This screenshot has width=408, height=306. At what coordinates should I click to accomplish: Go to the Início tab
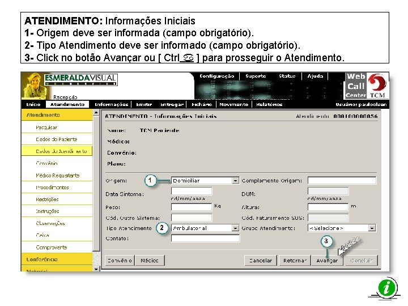point(33,104)
